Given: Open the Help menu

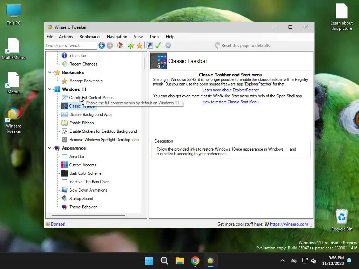Looking at the screenshot, I should (170, 37).
